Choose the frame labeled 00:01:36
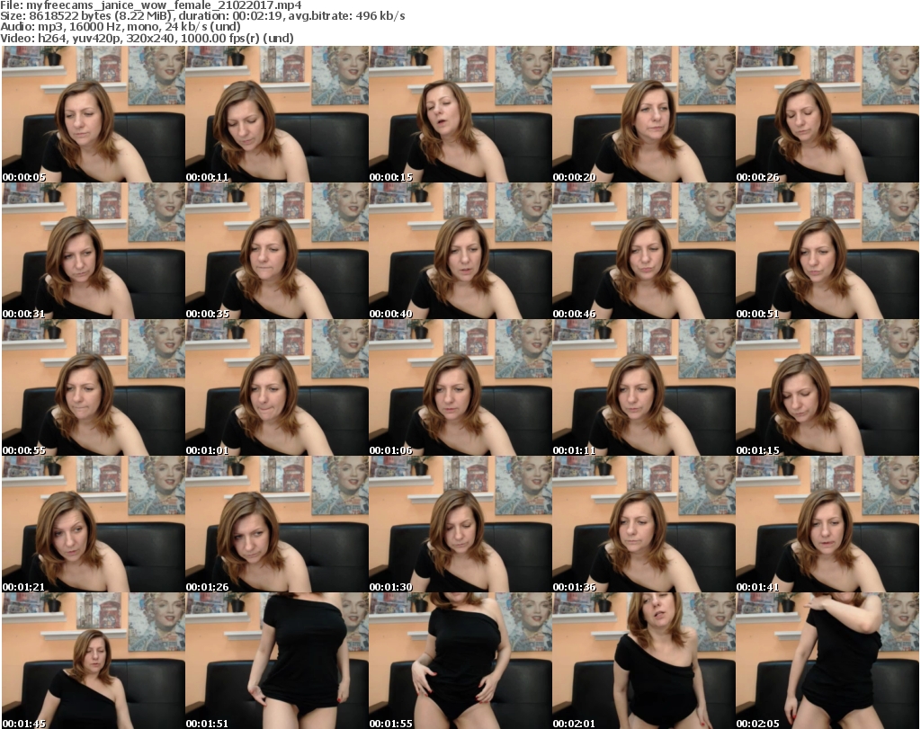The width and height of the screenshot is (921, 729). (644, 524)
